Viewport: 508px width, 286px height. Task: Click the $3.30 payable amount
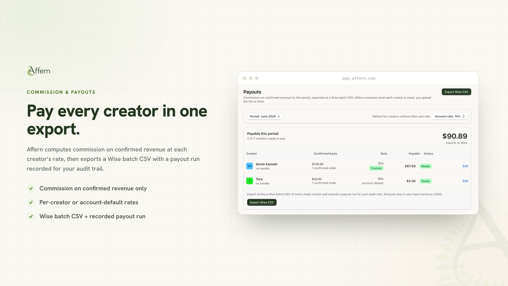[x=411, y=181]
